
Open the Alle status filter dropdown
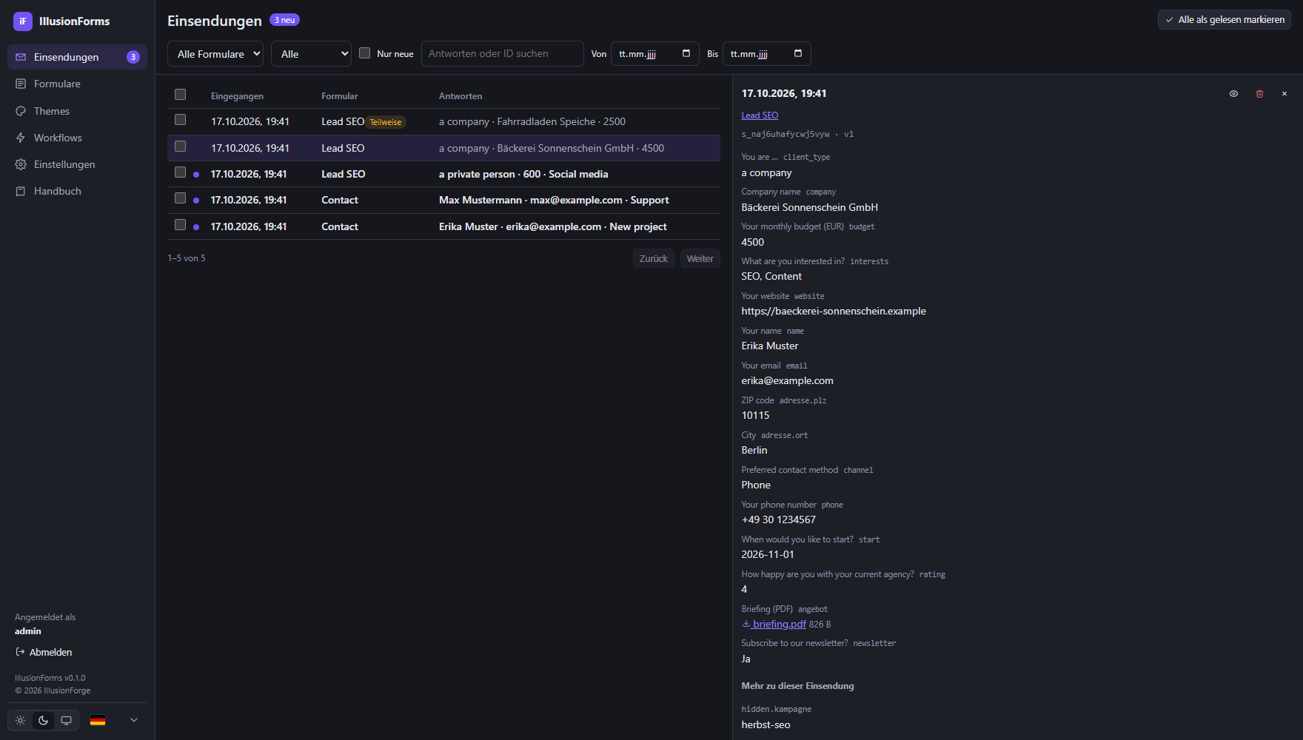click(x=311, y=54)
